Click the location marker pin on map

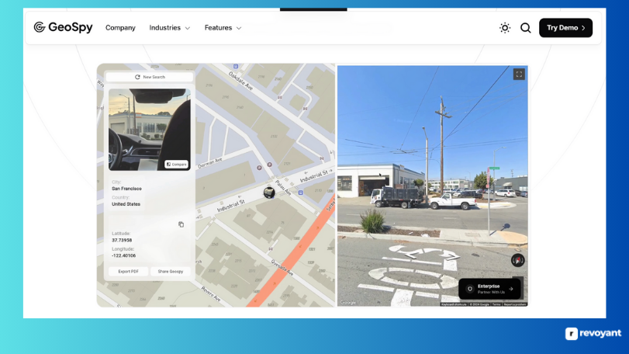(269, 193)
